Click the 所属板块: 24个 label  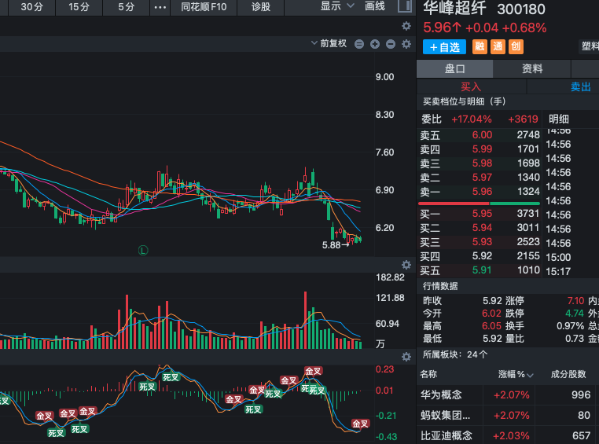[x=454, y=354]
